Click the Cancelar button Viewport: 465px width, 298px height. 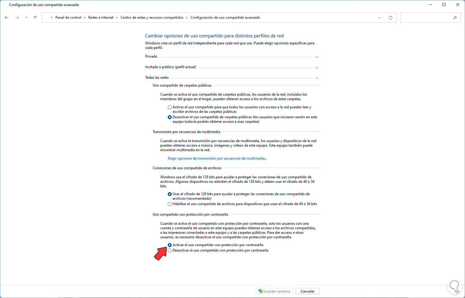pyautogui.click(x=307, y=291)
